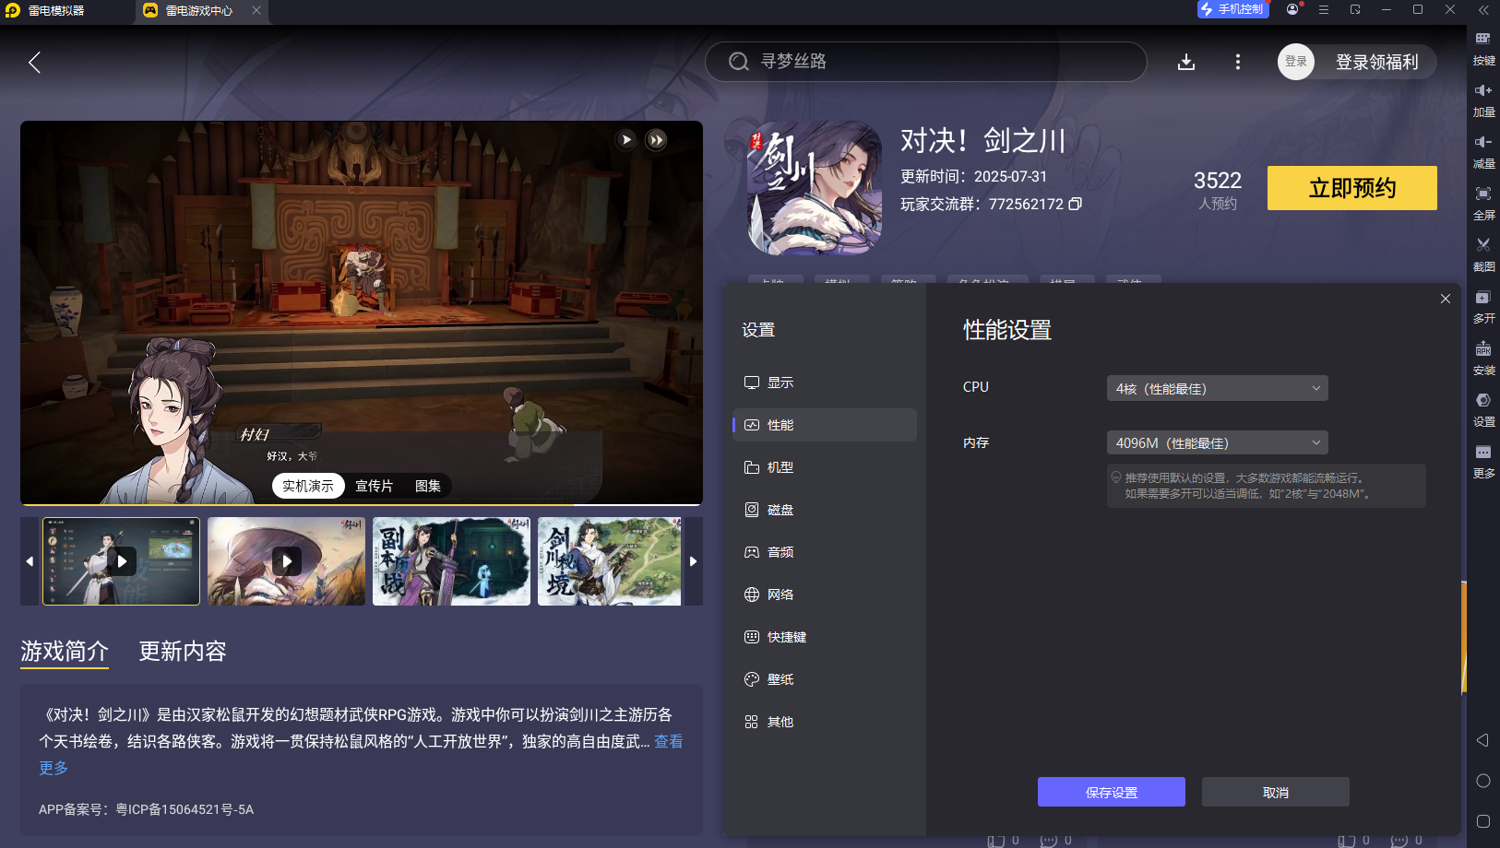Copy the player group number 772562172
The height and width of the screenshot is (848, 1500).
[1075, 204]
